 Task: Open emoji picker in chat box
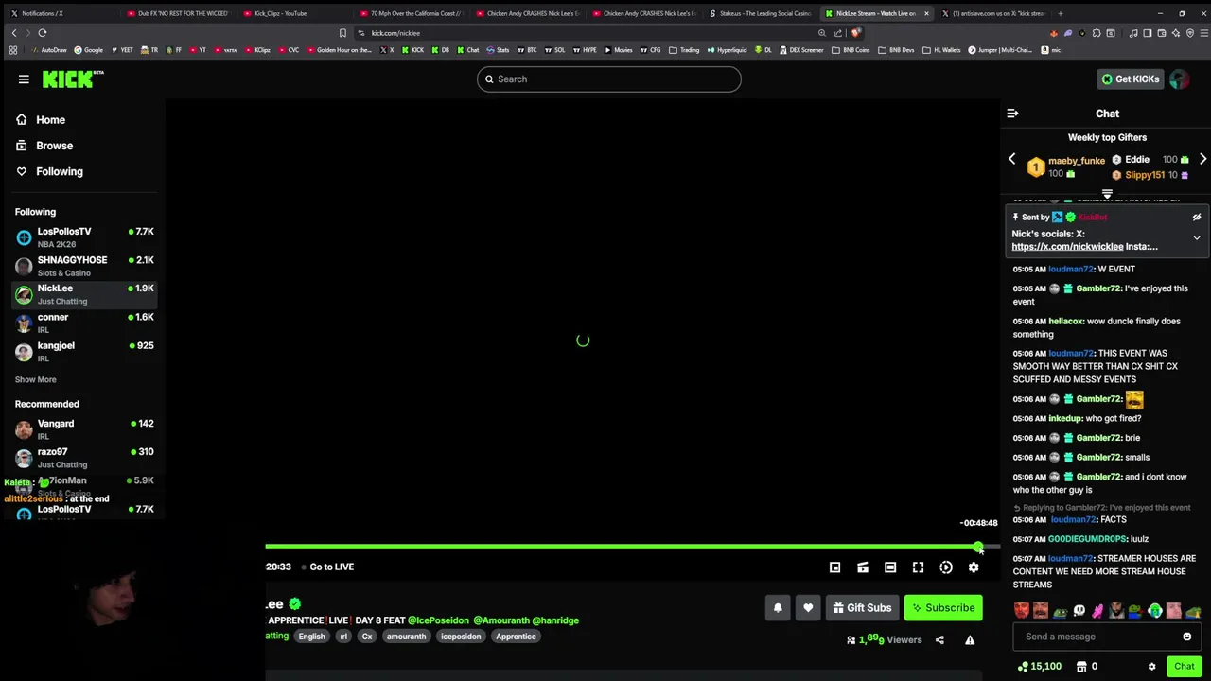click(1186, 637)
